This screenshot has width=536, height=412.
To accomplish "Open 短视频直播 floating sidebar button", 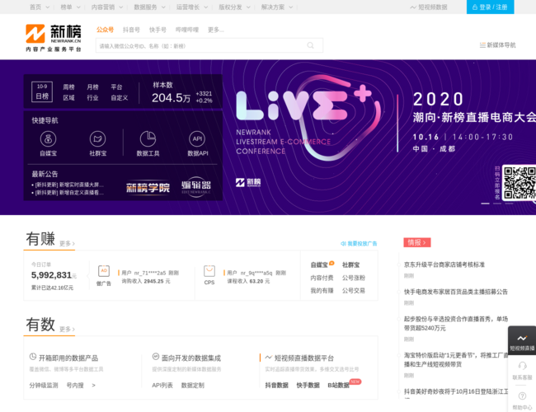I will (x=522, y=341).
